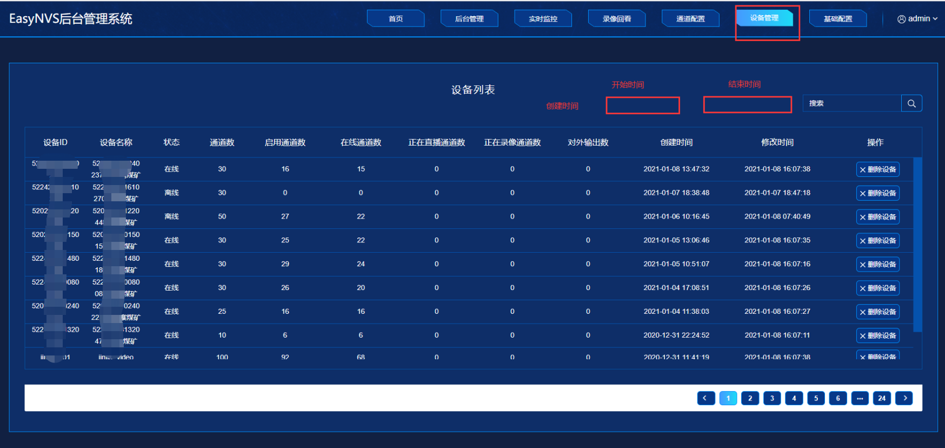Focus the 搜索 text box
The width and height of the screenshot is (945, 448).
point(852,103)
